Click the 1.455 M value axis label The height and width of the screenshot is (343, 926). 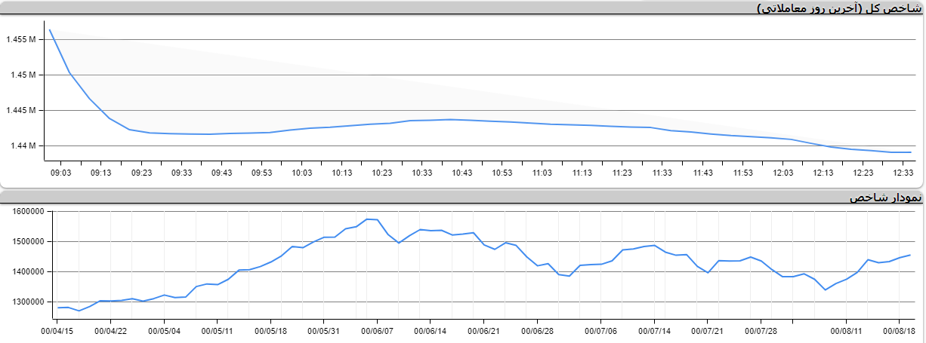(20, 39)
